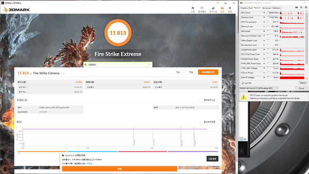Click the blue segment of the monitoring timeline bar
Image resolution: width=309 pixels, height=174 pixels.
pos(92,152)
